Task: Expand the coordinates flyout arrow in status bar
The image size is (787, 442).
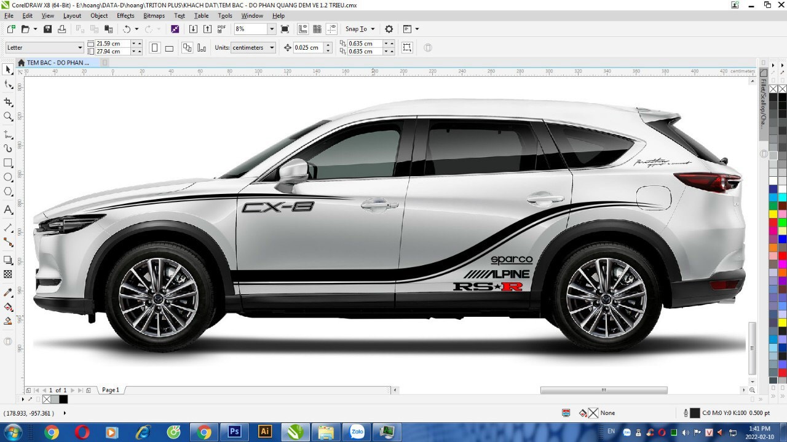Action: pos(65,413)
